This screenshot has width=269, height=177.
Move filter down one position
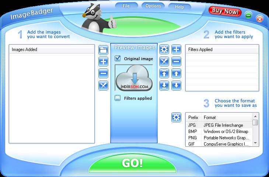pos(177,85)
